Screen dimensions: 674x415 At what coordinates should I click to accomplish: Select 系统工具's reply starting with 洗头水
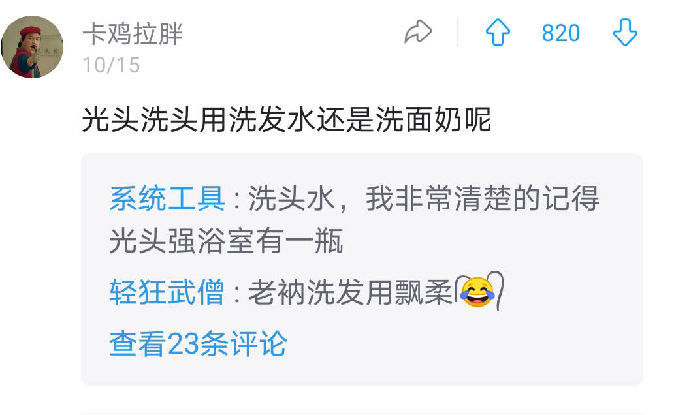[355, 219]
